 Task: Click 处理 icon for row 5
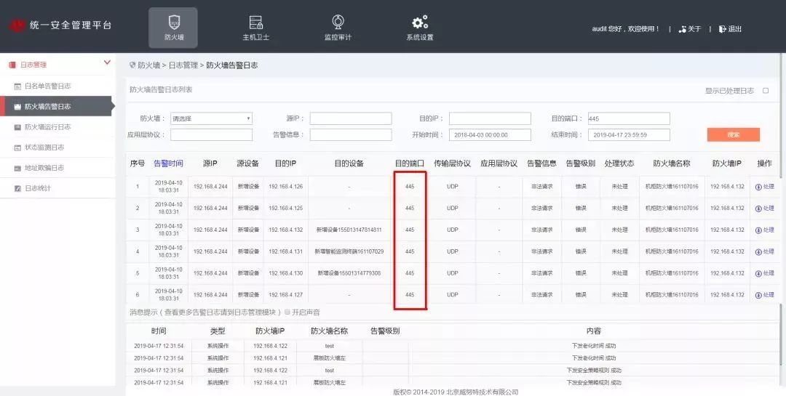tap(758, 273)
